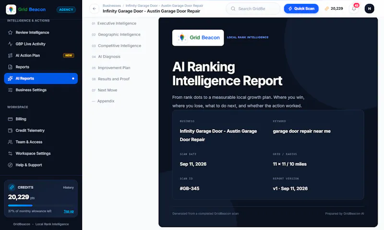Go back using the arrow button
The image size is (384, 230).
[94, 9]
